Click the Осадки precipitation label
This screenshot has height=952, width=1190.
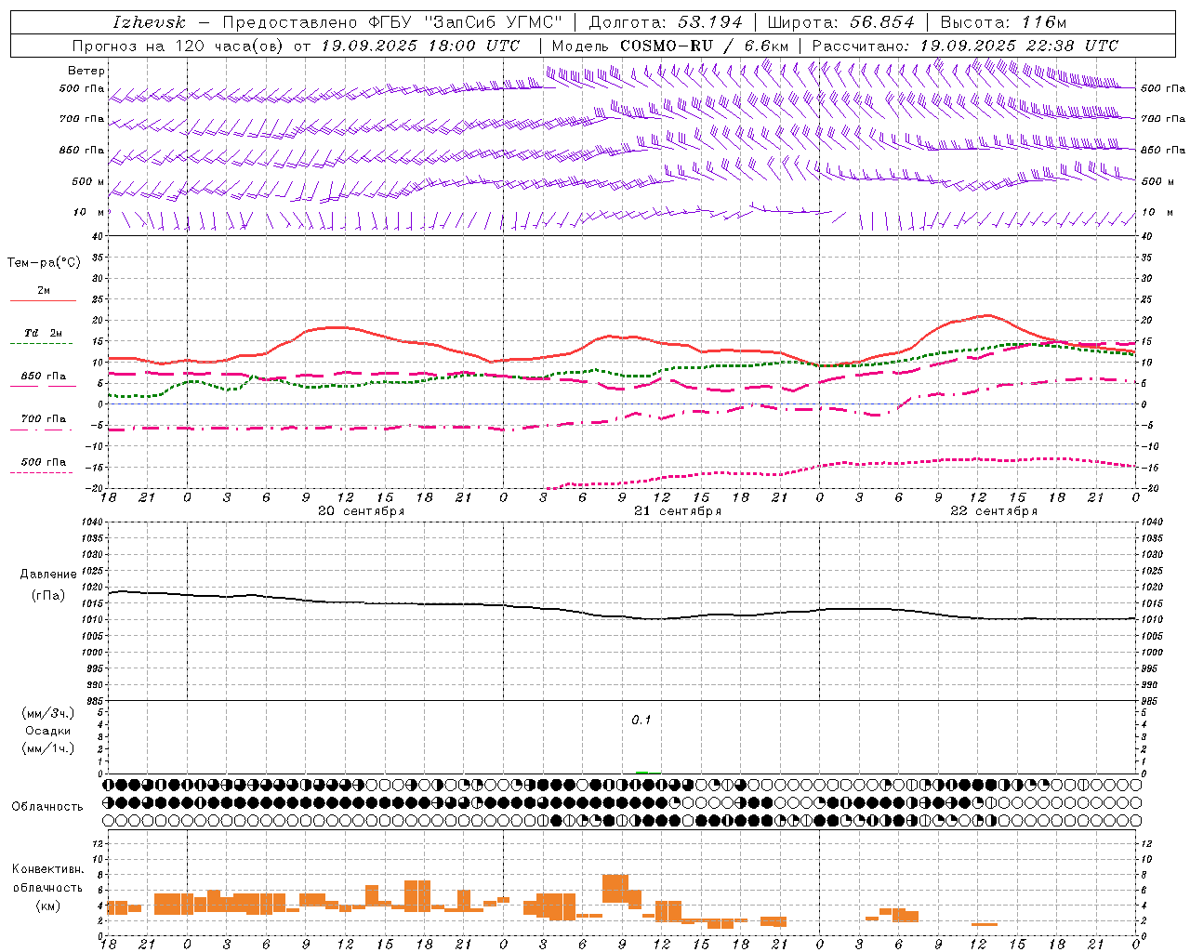(x=48, y=731)
